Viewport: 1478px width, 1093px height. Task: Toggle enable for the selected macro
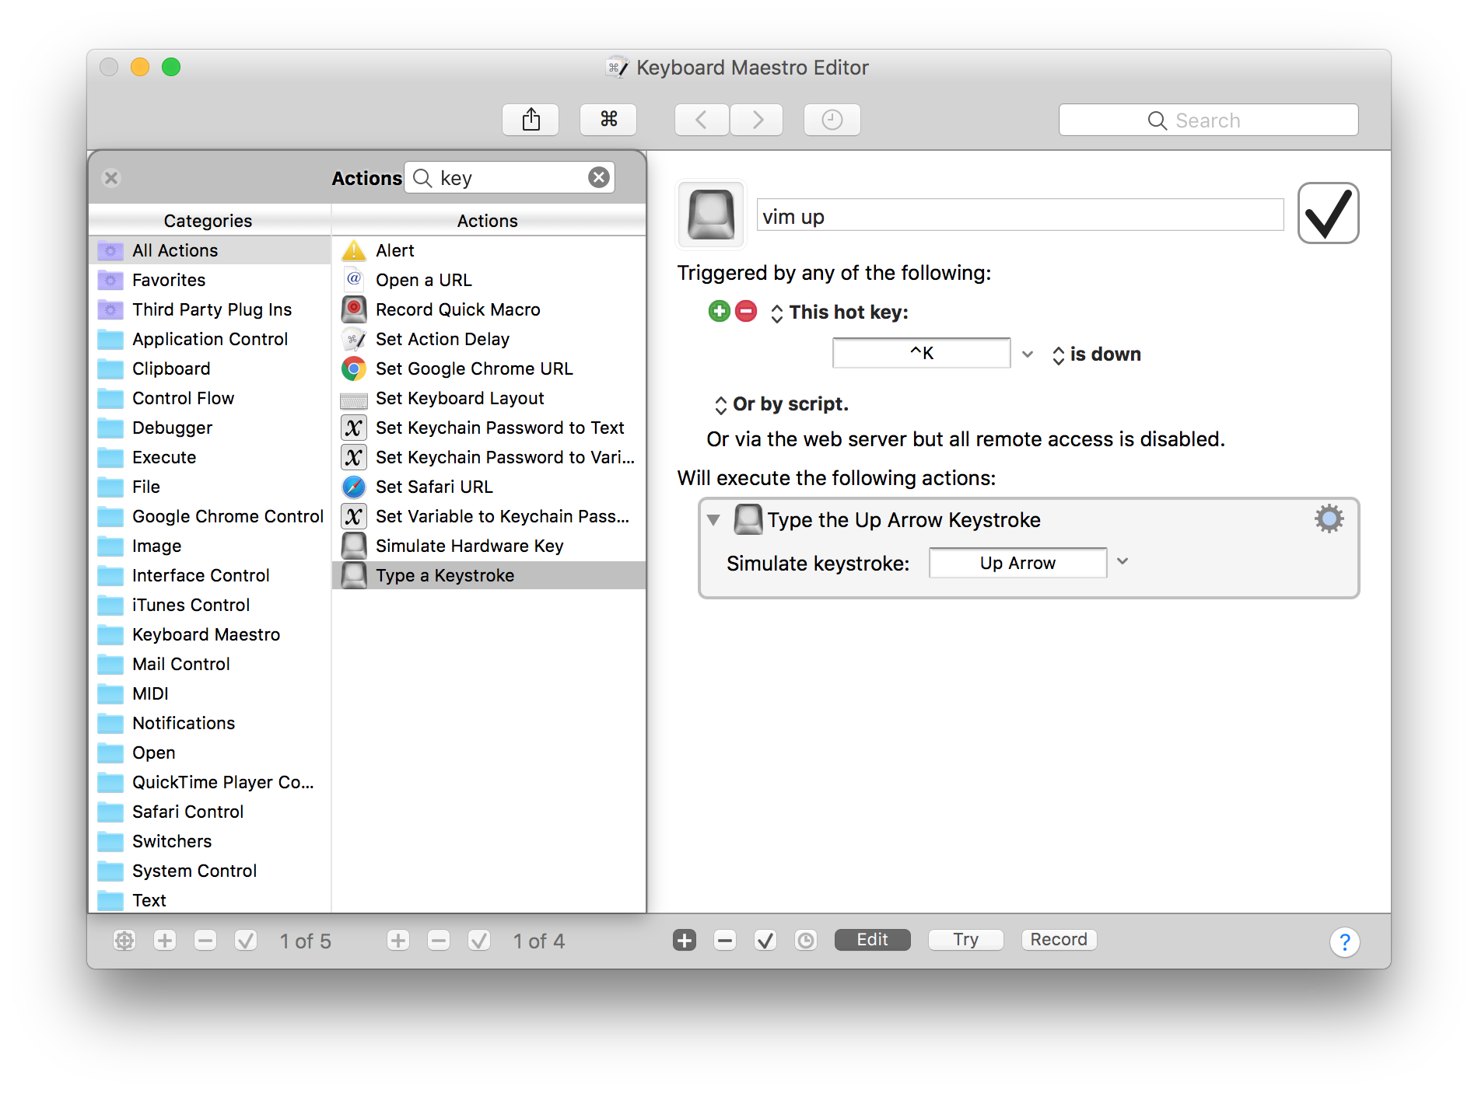point(479,941)
